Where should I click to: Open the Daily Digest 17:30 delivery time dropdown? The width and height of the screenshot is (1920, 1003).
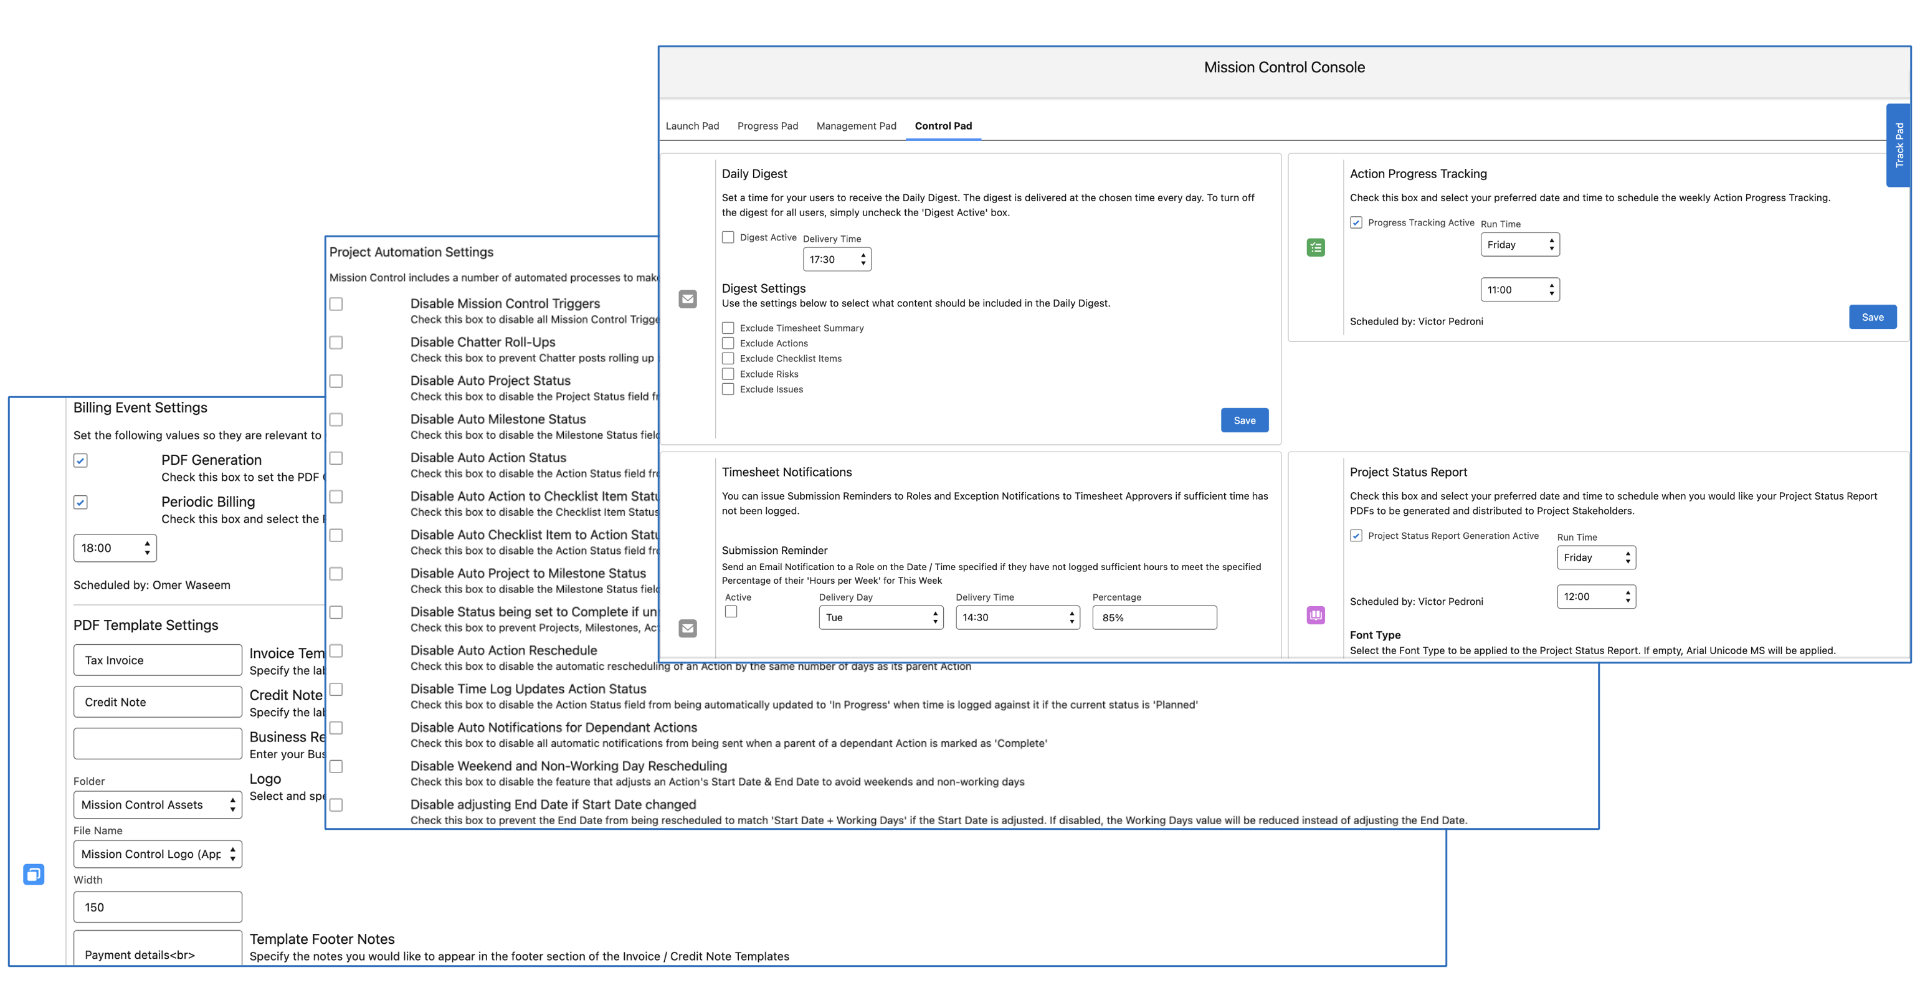(836, 259)
